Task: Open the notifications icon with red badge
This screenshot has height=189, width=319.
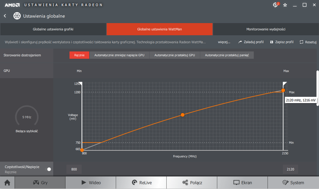Action: pos(276,5)
